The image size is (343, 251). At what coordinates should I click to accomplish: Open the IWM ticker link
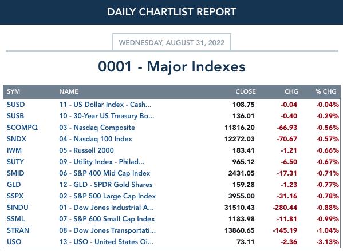14,150
